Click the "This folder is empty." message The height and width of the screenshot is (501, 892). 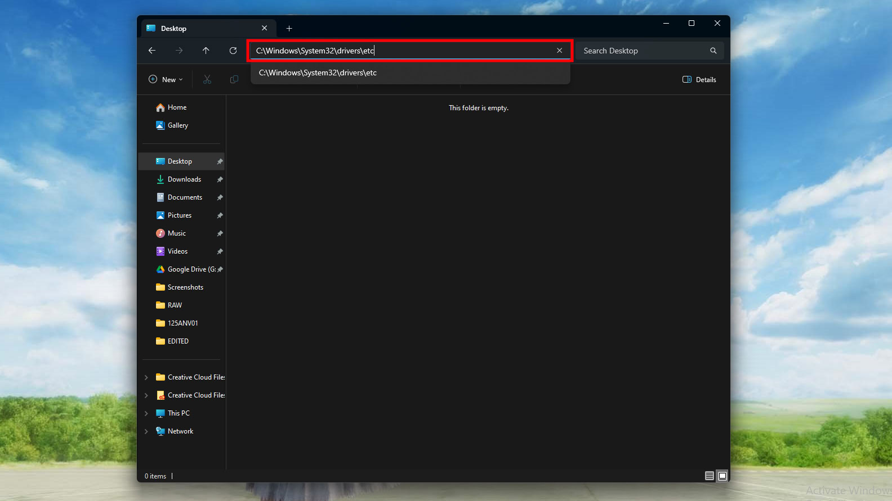(x=479, y=108)
